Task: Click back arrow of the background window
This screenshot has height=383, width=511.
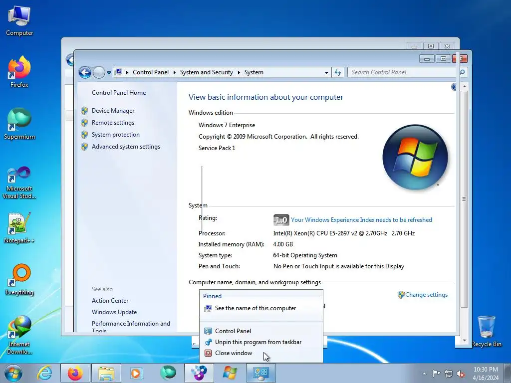Action: (69, 60)
